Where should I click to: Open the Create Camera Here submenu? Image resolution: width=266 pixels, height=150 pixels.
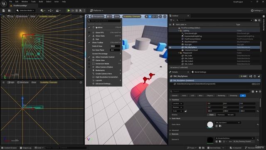coord(104,74)
